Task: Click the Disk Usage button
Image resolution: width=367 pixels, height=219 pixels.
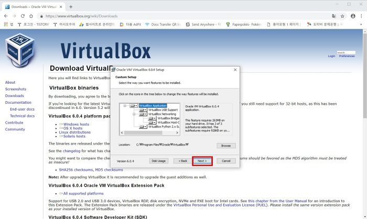Action: (159, 161)
